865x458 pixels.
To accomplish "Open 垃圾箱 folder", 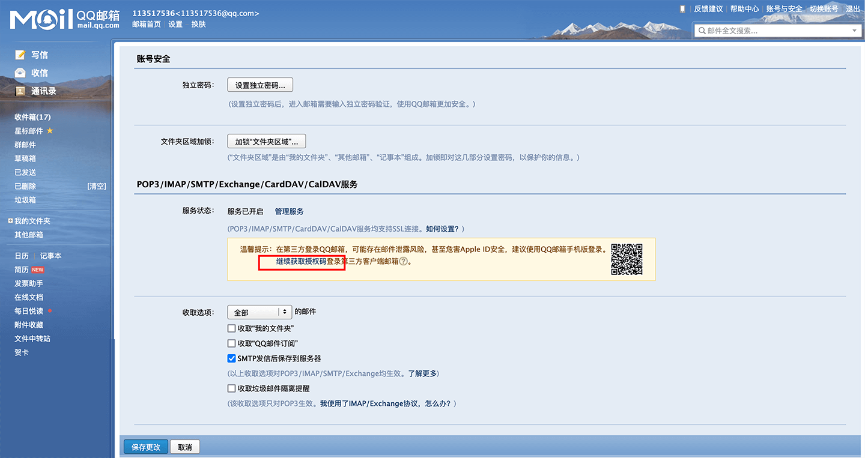I will pos(25,200).
